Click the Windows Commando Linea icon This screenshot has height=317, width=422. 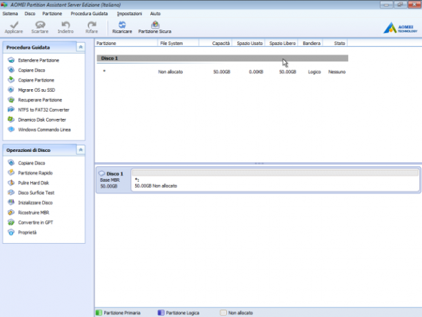click(11, 129)
